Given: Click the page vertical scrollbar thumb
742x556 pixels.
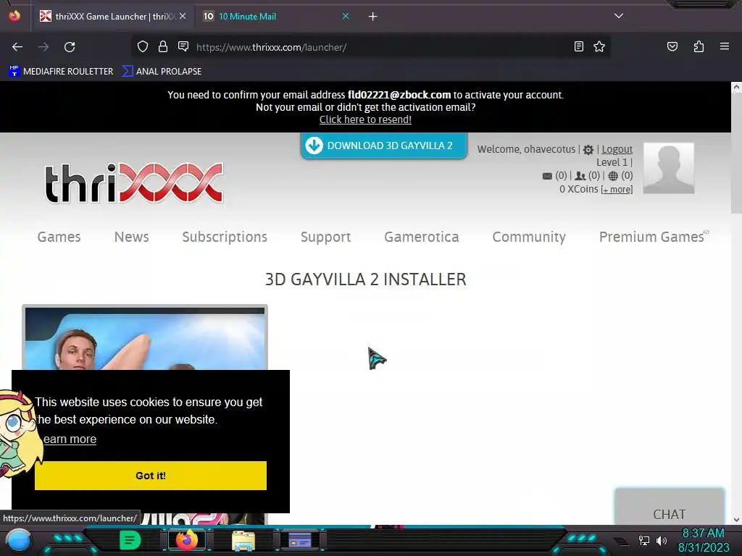Looking at the screenshot, I should coord(736,152).
